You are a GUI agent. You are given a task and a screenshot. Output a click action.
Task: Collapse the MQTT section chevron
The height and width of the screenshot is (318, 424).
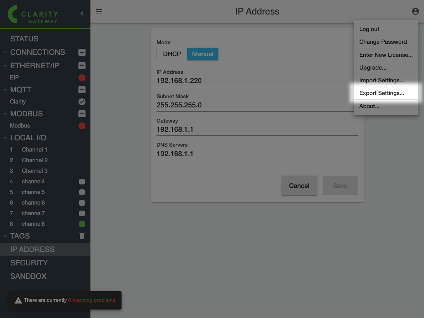tap(5, 90)
